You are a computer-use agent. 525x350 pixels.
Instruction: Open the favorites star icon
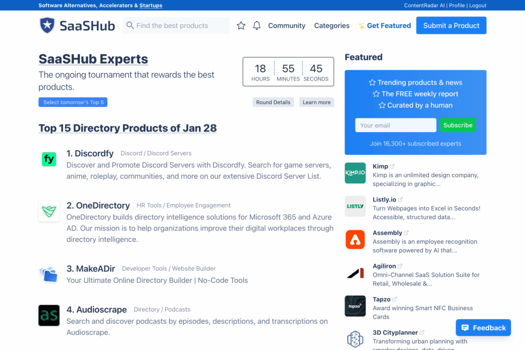[x=241, y=26]
